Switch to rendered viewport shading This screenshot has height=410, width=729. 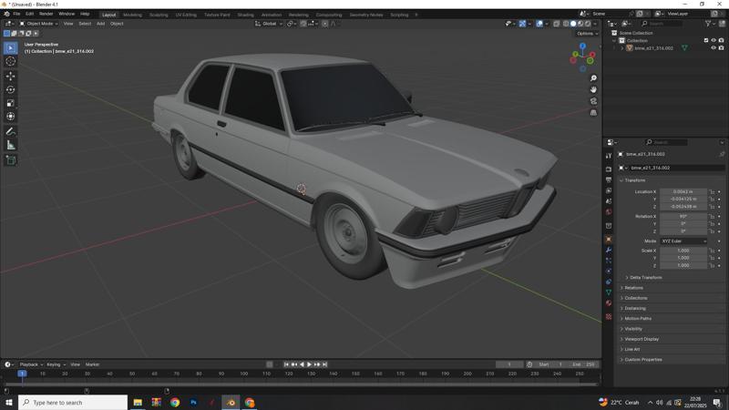pyautogui.click(x=588, y=24)
